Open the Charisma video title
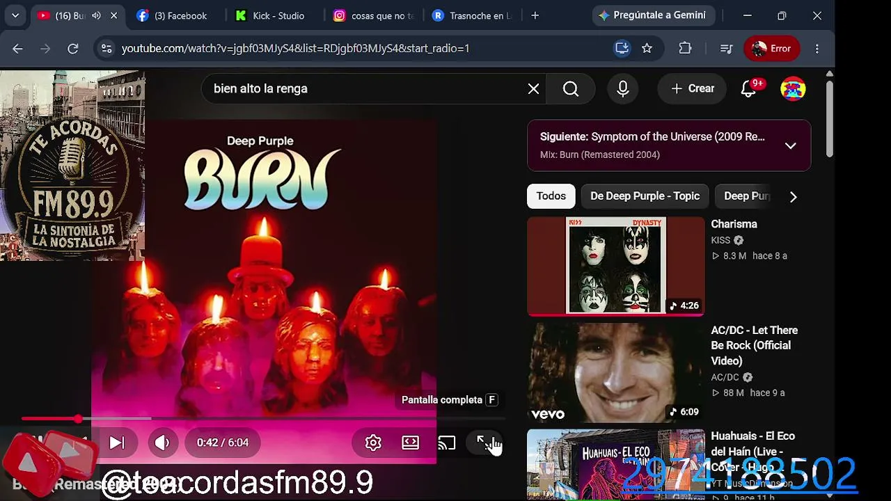This screenshot has height=501, width=891. coord(734,224)
